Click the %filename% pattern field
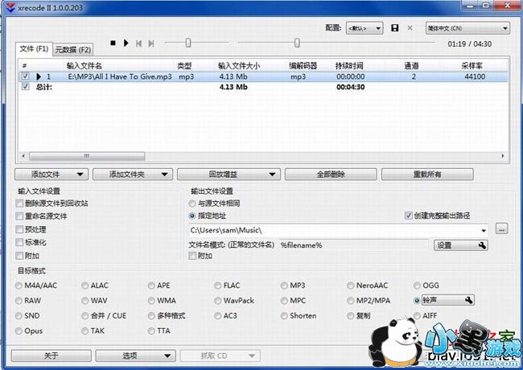The width and height of the screenshot is (523, 370). coord(353,245)
